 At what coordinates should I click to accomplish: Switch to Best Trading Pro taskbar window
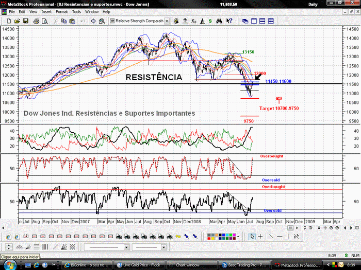[x=244, y=265]
